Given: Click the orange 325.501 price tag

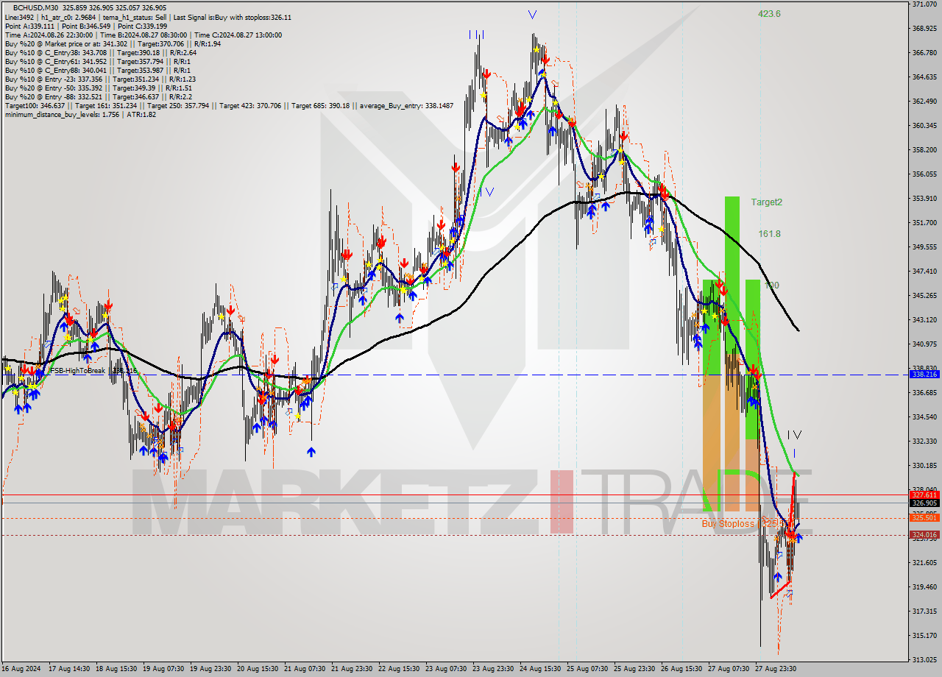Looking at the screenshot, I should tap(924, 518).
